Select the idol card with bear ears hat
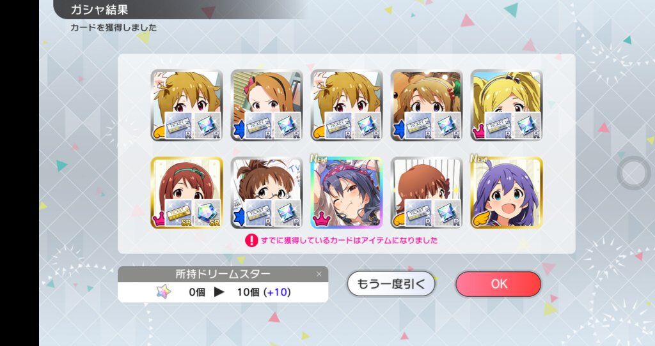This screenshot has height=346, width=655. coord(427,105)
